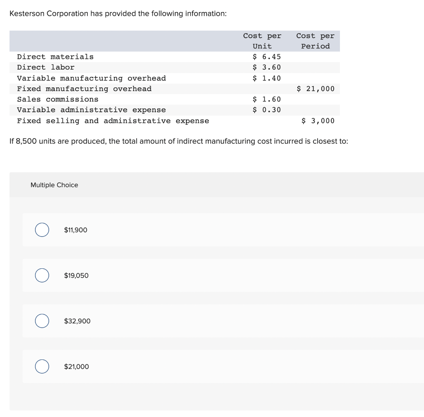Click the Multiple Choice heading
424x417 pixels.
tap(54, 185)
